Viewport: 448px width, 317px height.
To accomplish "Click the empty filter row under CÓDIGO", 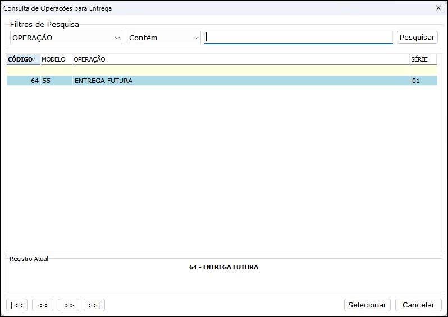I will coord(24,70).
